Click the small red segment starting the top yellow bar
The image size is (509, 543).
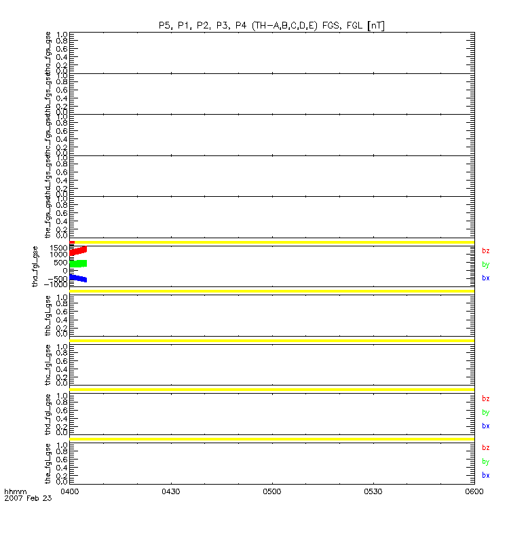point(72,242)
